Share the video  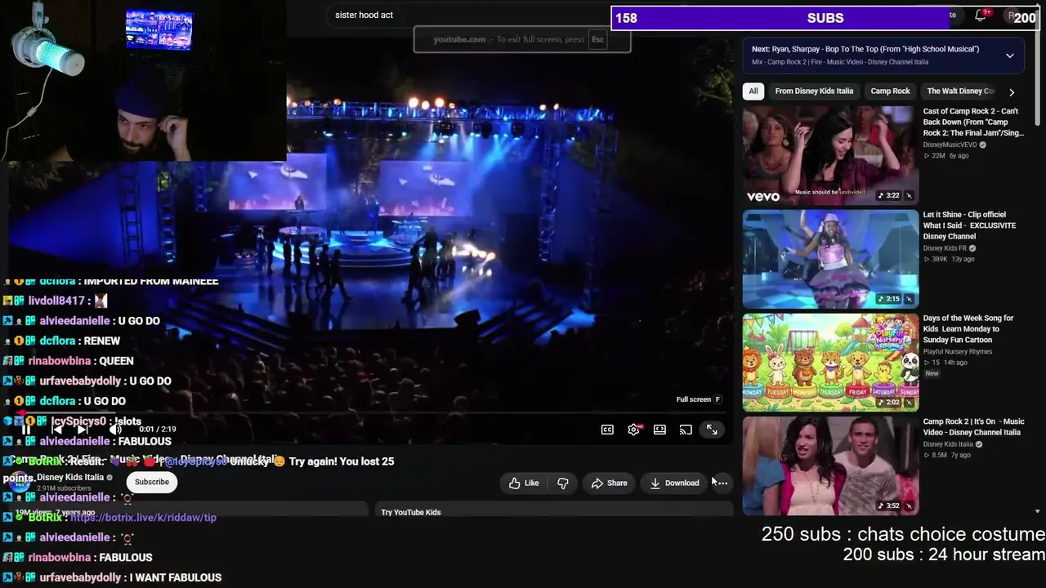pyautogui.click(x=609, y=483)
